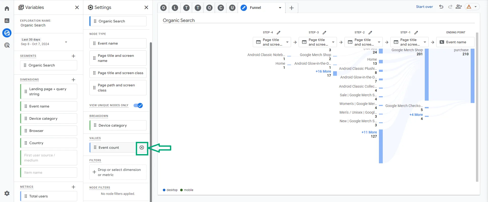Open Advertising from left navigation

click(7, 45)
